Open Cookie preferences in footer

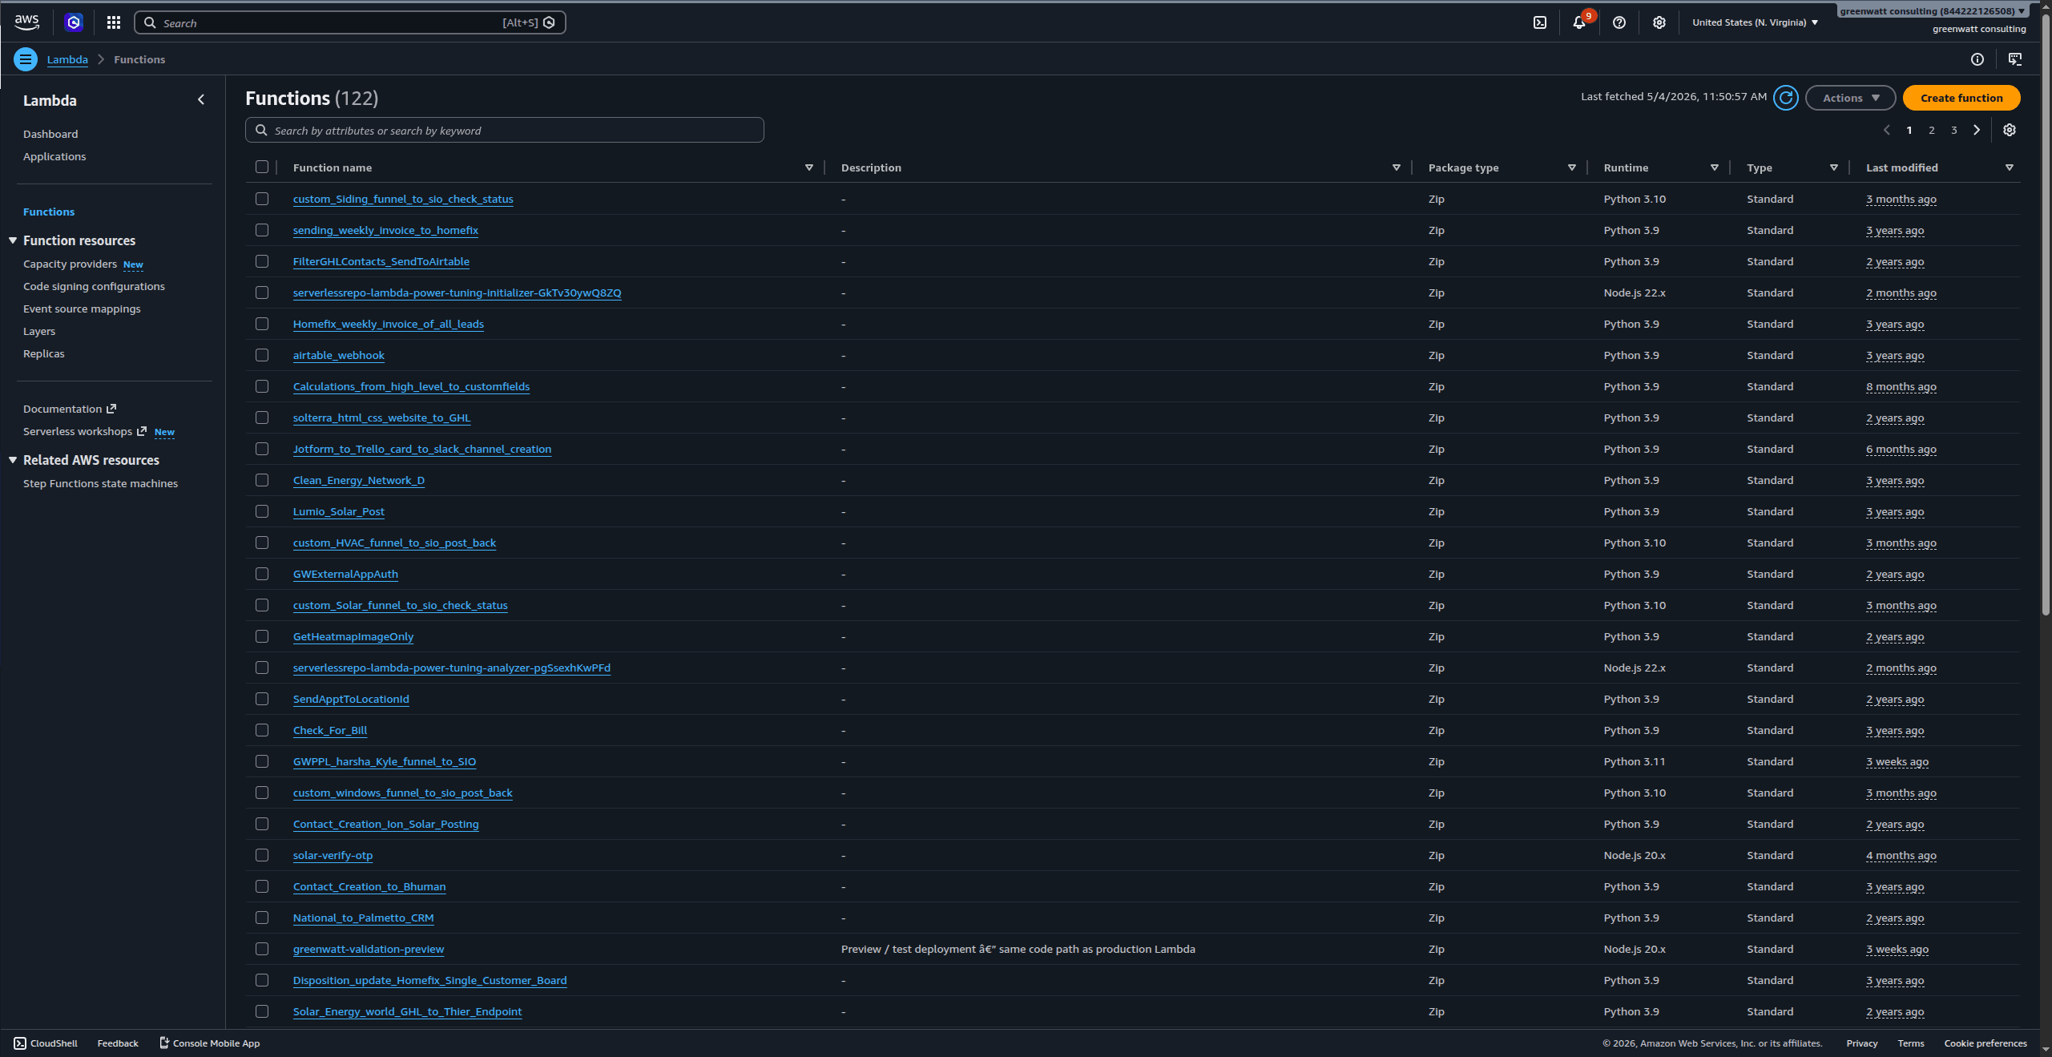click(x=1985, y=1043)
